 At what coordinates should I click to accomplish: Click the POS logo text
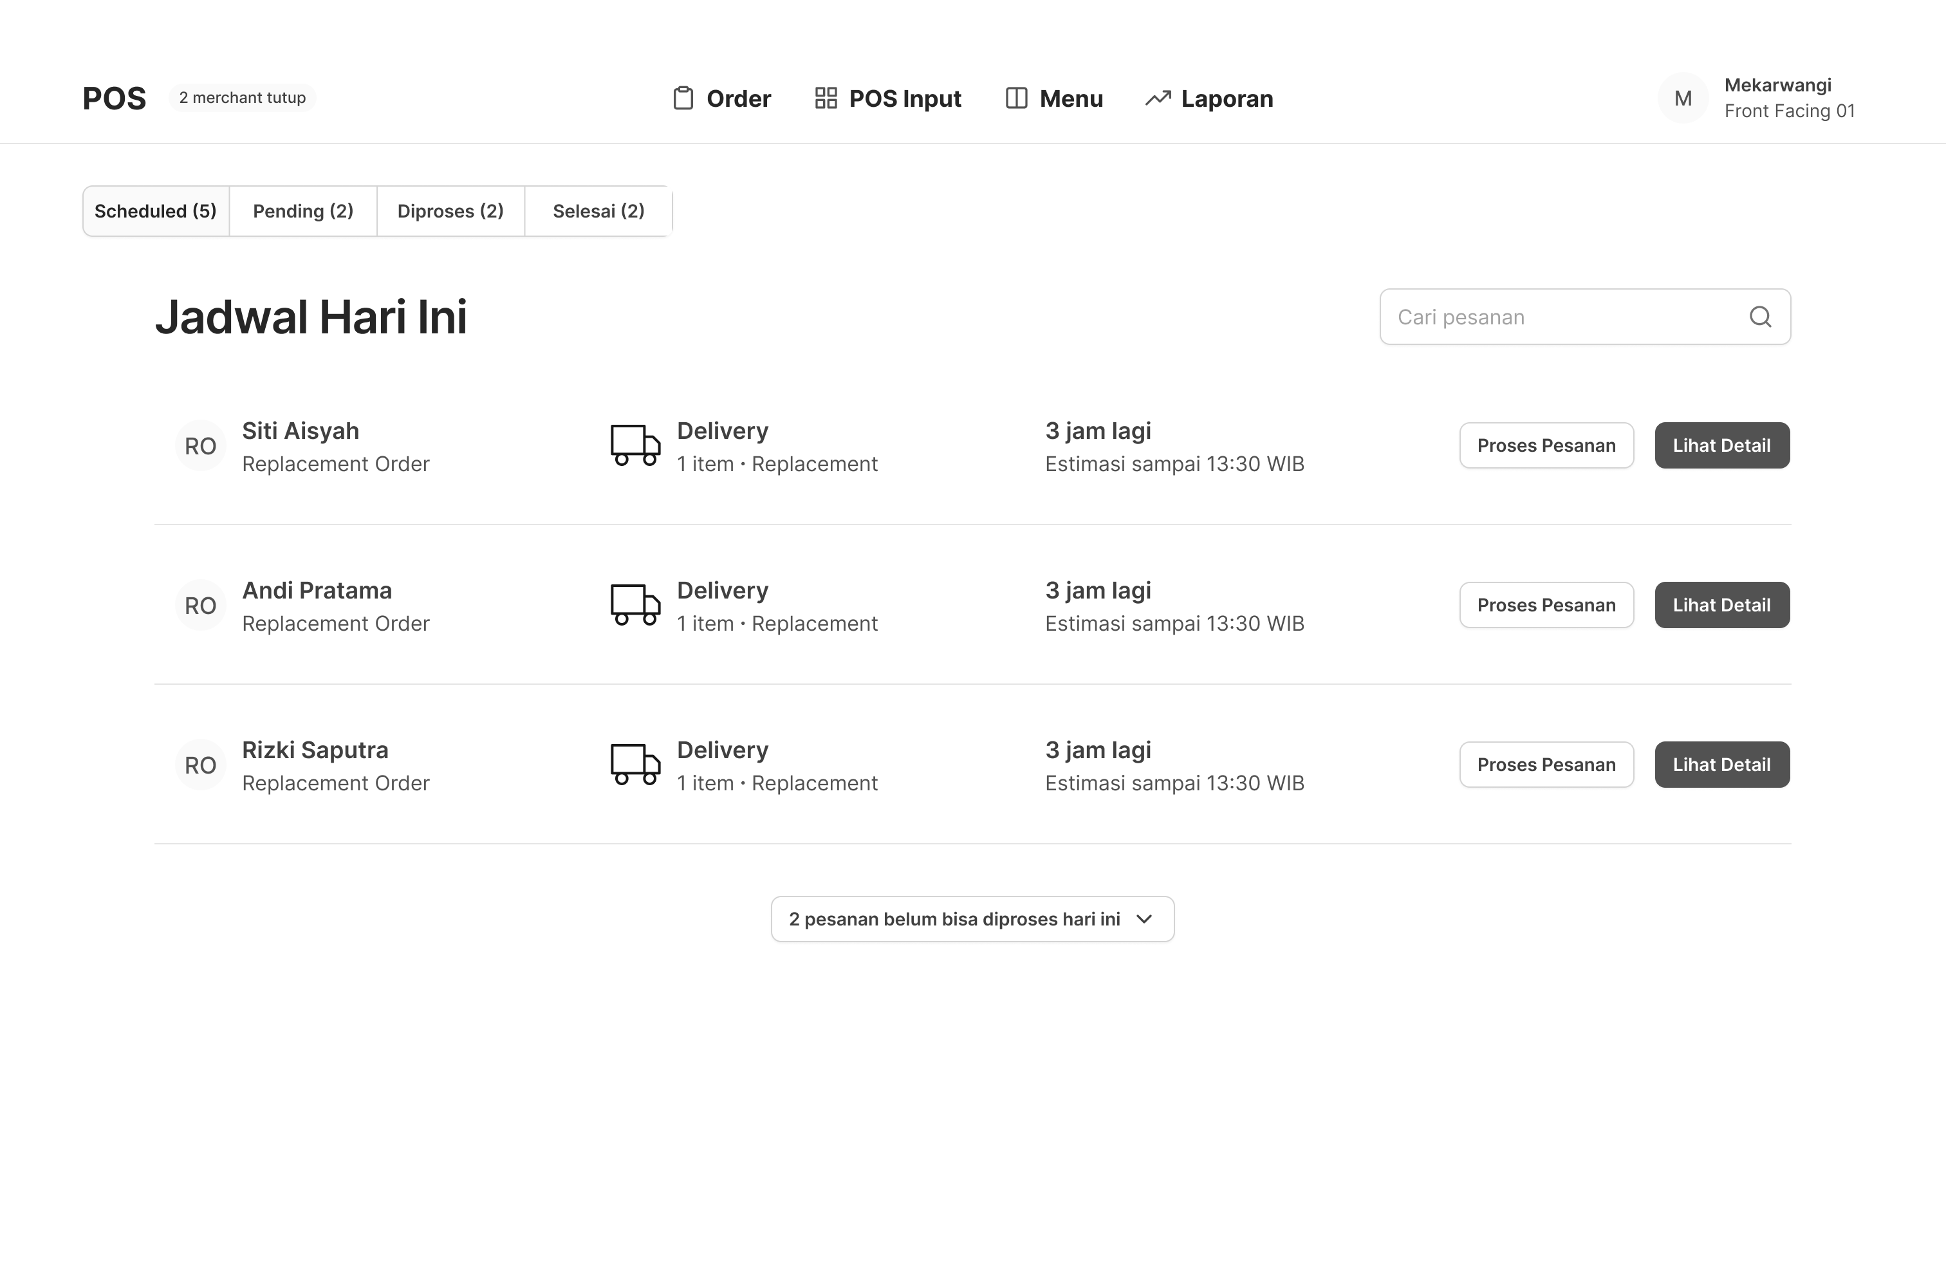pyautogui.click(x=115, y=98)
